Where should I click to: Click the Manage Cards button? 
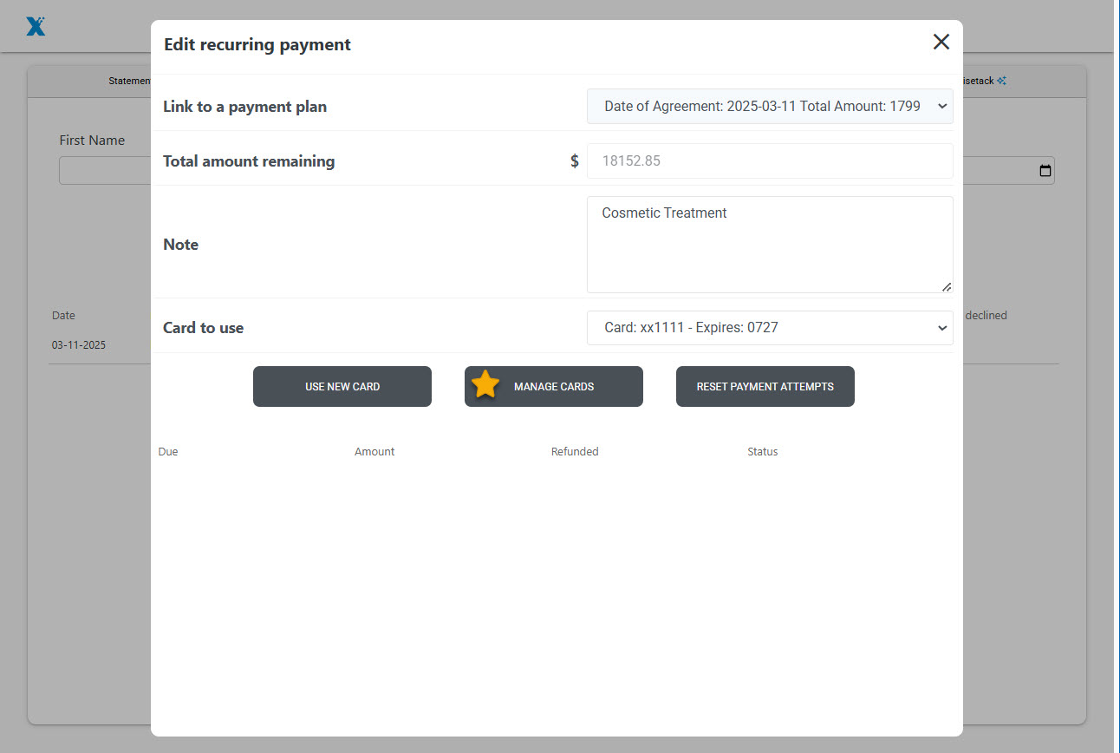[x=554, y=386]
